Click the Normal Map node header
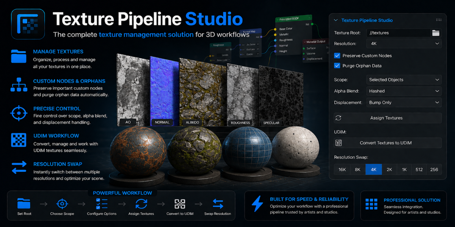 click(250, 31)
